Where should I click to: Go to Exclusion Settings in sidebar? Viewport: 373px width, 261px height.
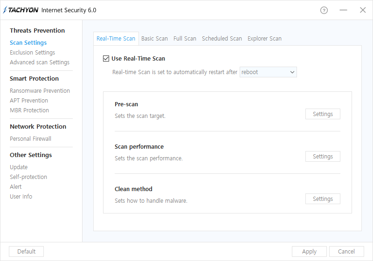32,53
